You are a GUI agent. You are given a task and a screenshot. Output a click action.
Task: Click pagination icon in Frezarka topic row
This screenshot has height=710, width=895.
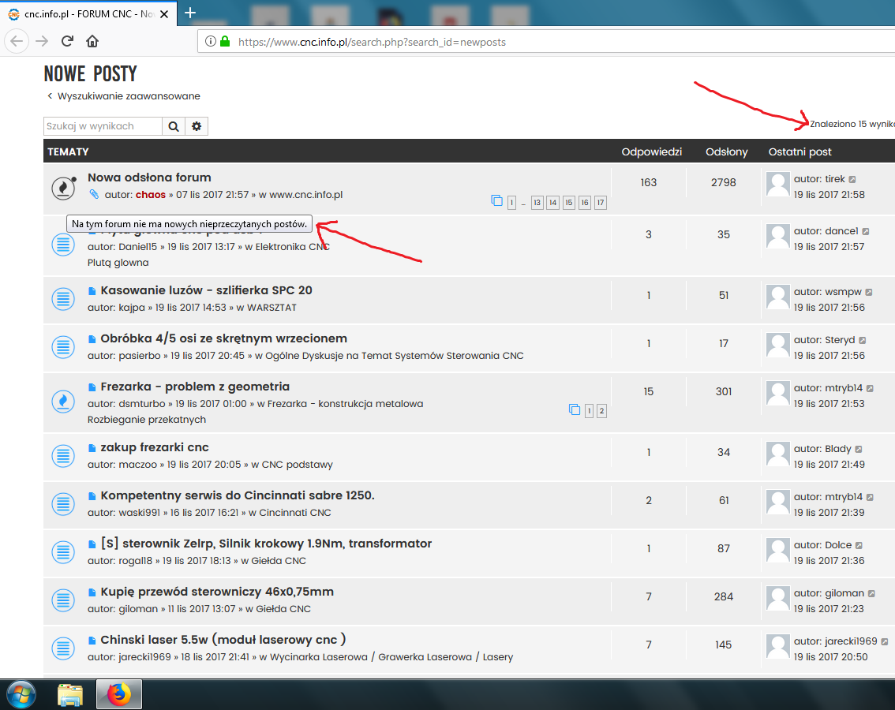(x=575, y=409)
